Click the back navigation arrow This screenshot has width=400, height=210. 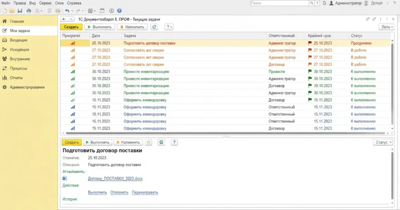(x=64, y=19)
